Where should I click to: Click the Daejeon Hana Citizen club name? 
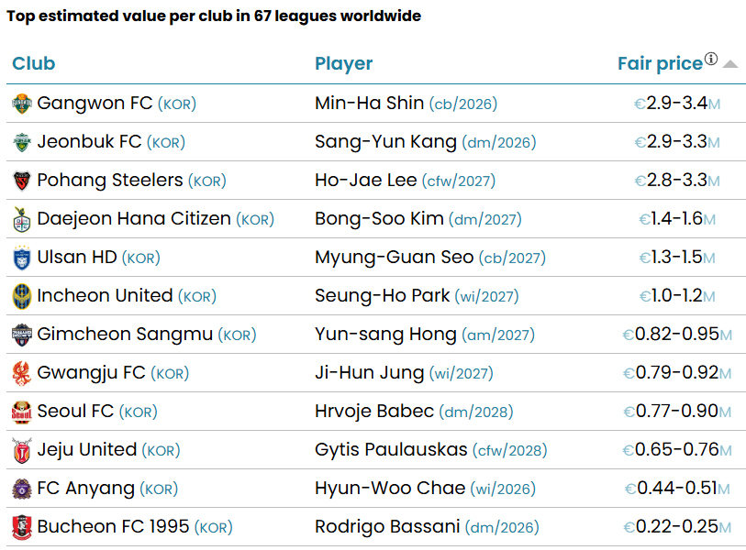124,219
